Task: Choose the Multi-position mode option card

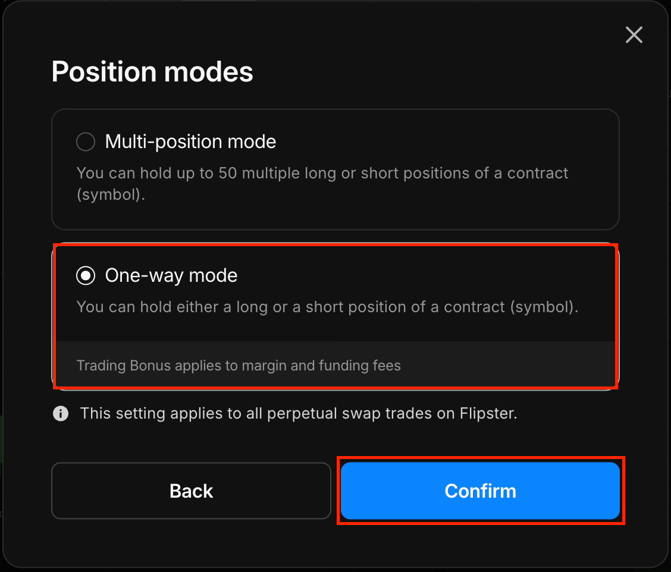Action: (x=335, y=169)
